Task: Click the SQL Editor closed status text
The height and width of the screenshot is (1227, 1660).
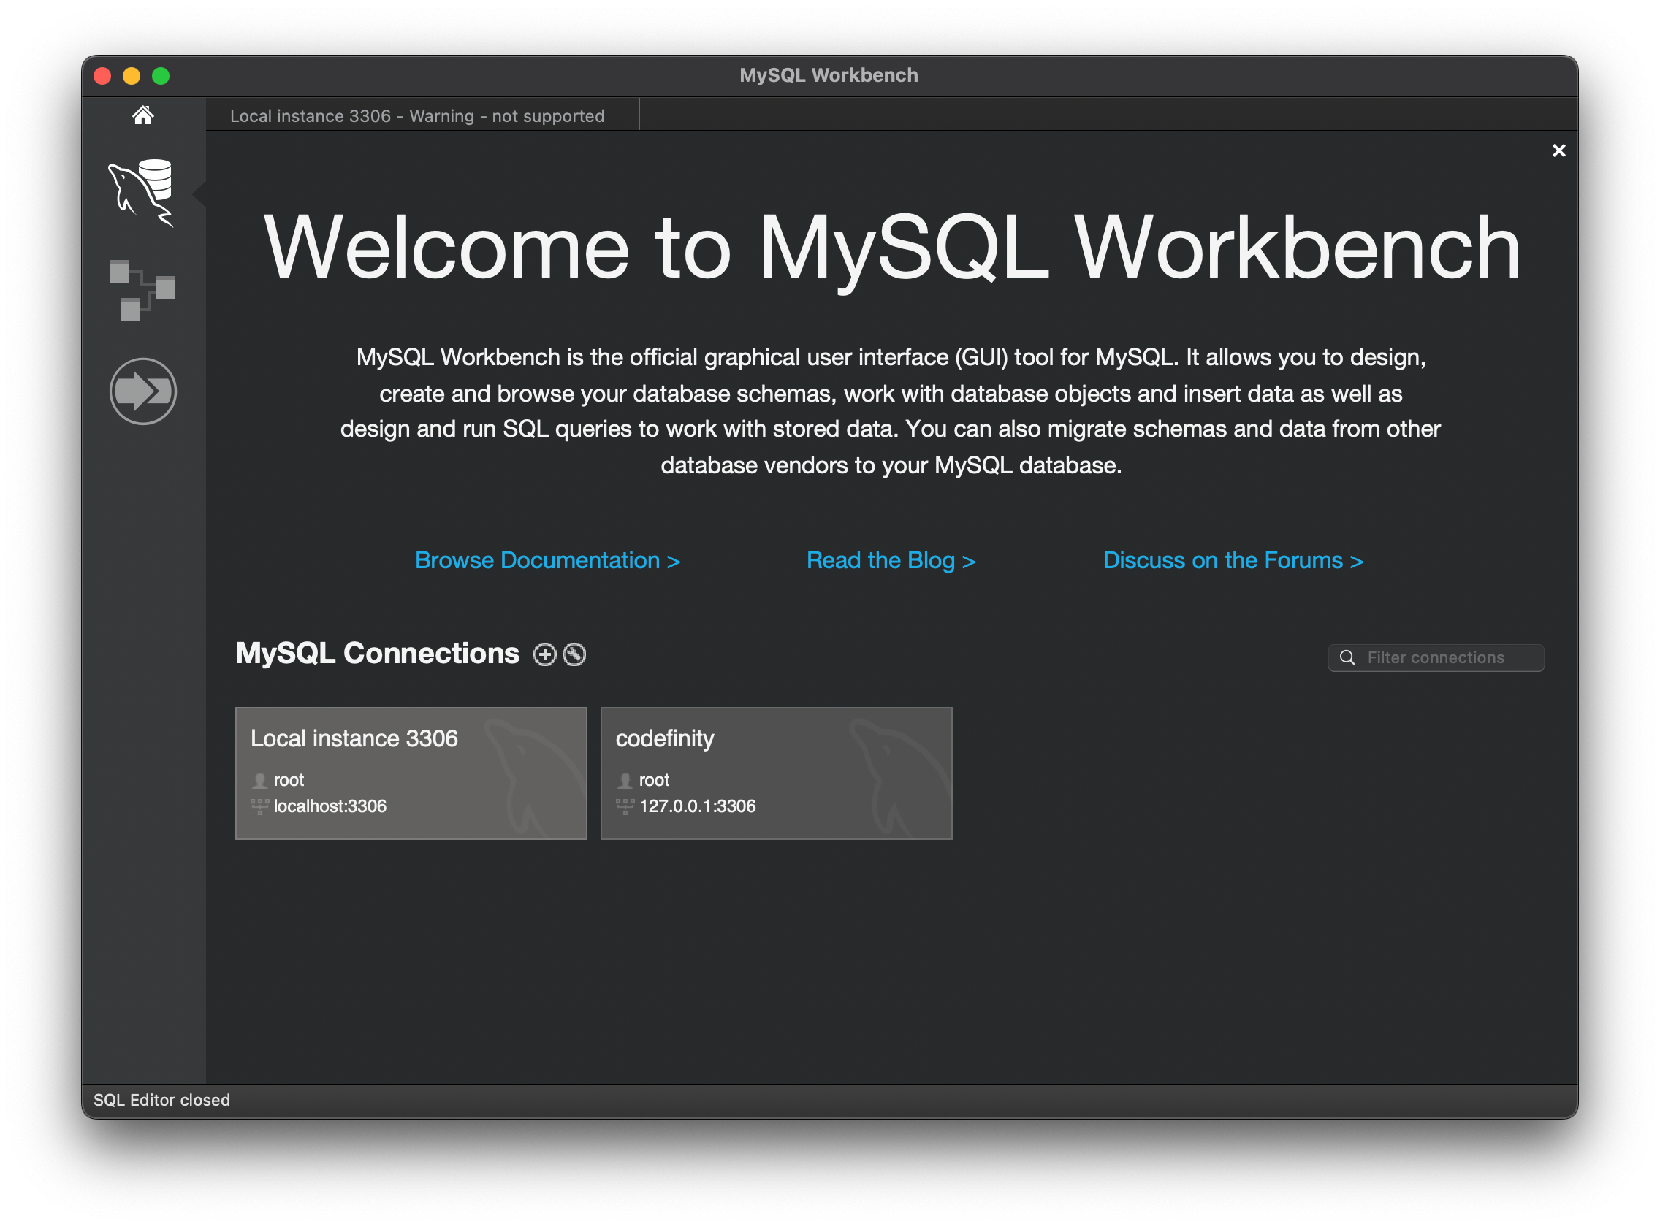Action: click(x=162, y=1100)
